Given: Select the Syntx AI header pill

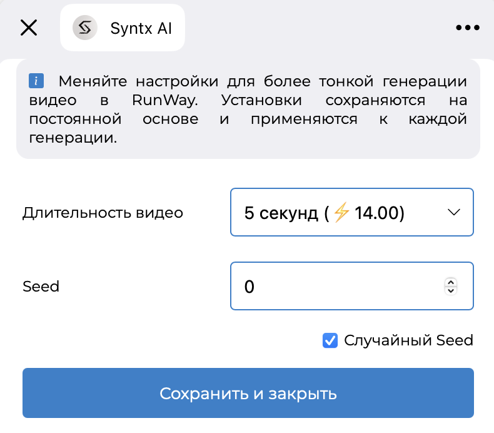Looking at the screenshot, I should [x=123, y=28].
